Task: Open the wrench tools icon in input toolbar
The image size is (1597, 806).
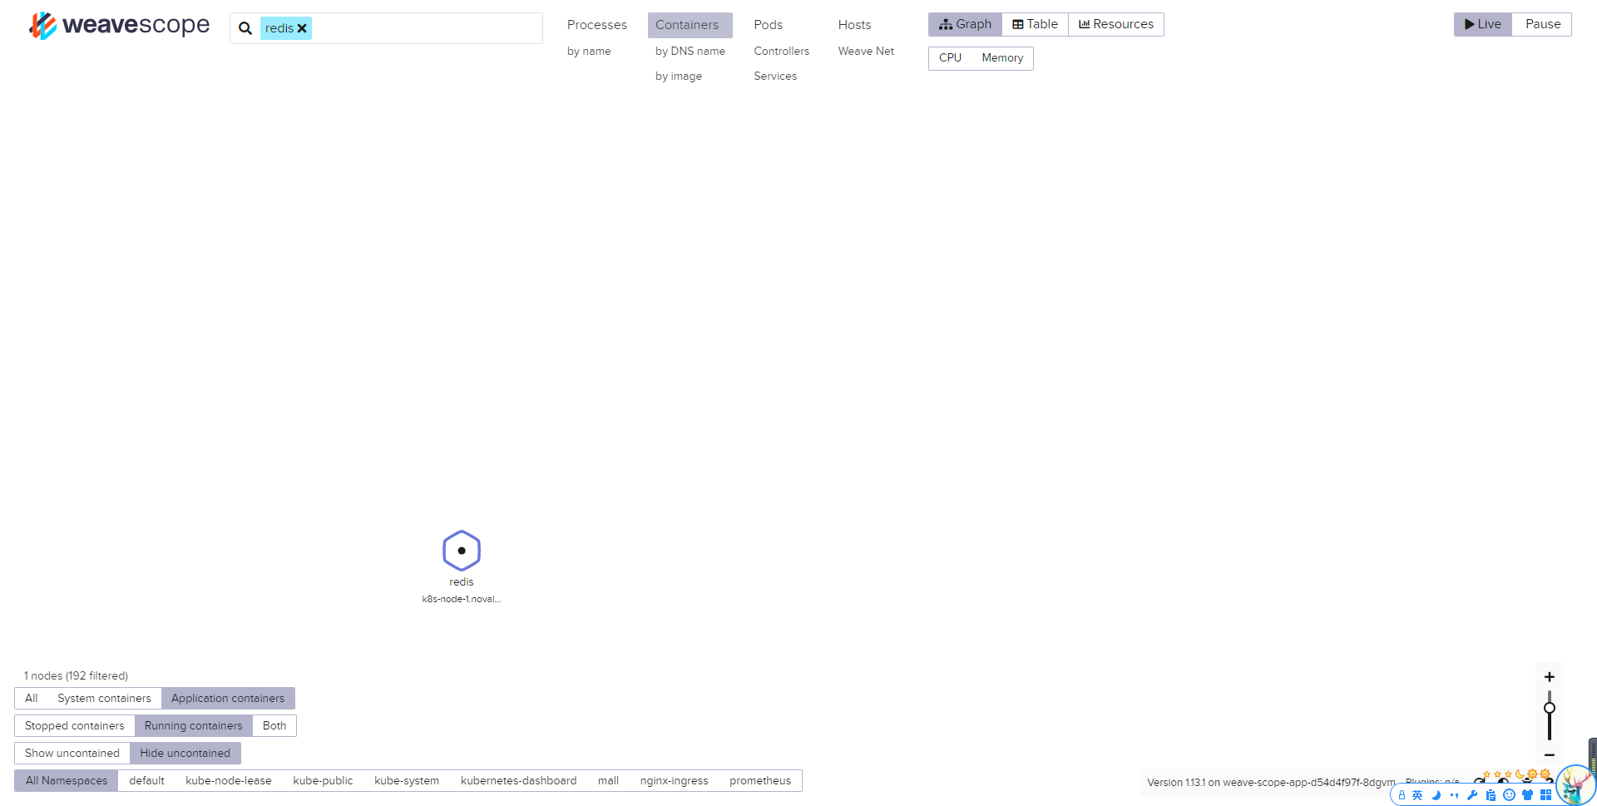Action: coord(1472,795)
